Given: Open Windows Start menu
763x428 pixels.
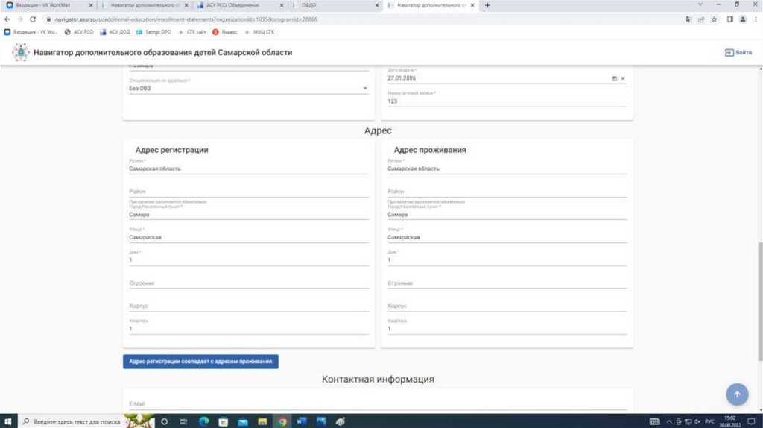Looking at the screenshot, I should [x=7, y=421].
